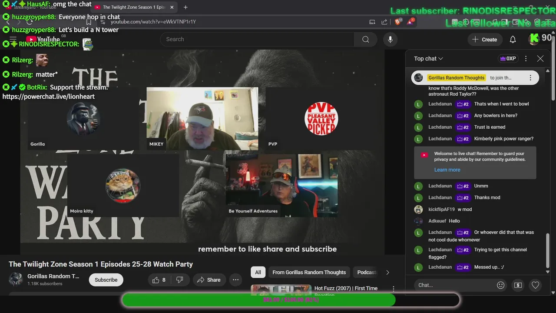Viewport: 556px width, 313px height.
Task: Click the cast/install icon in the address bar
Action: (372, 22)
